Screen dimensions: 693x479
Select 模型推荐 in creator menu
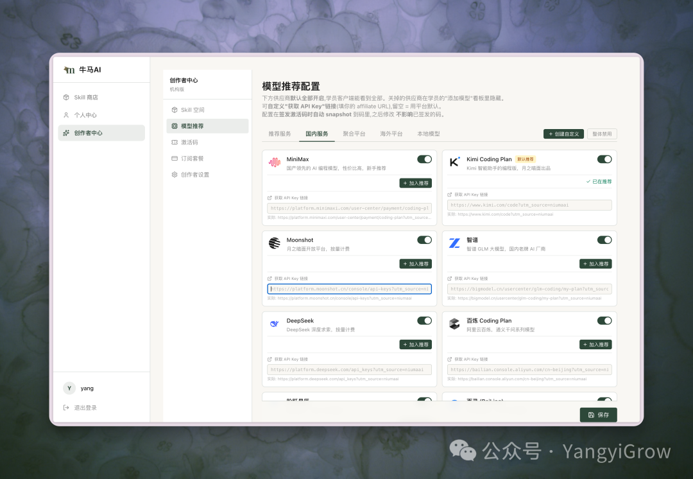[x=207, y=126]
